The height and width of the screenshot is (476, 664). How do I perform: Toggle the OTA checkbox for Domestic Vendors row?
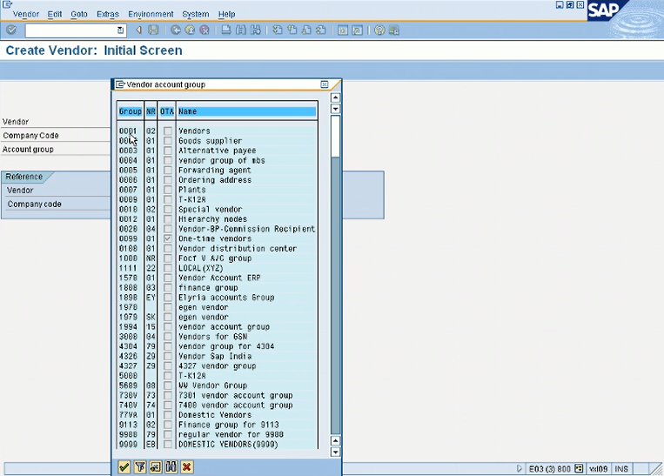tap(168, 414)
